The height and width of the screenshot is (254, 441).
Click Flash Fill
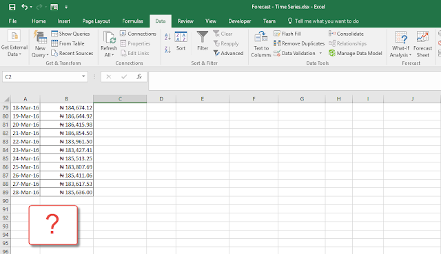[x=287, y=34]
